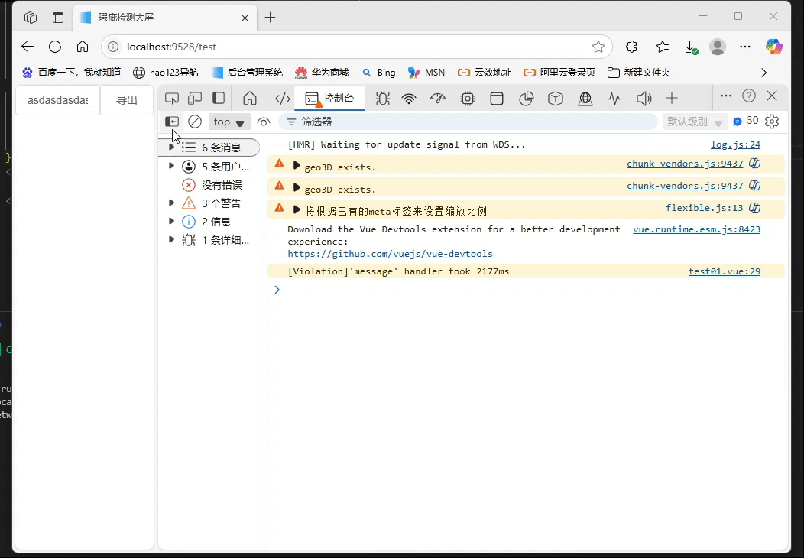Open the test01.vue:29 source link
This screenshot has width=804, height=558.
[x=724, y=271]
